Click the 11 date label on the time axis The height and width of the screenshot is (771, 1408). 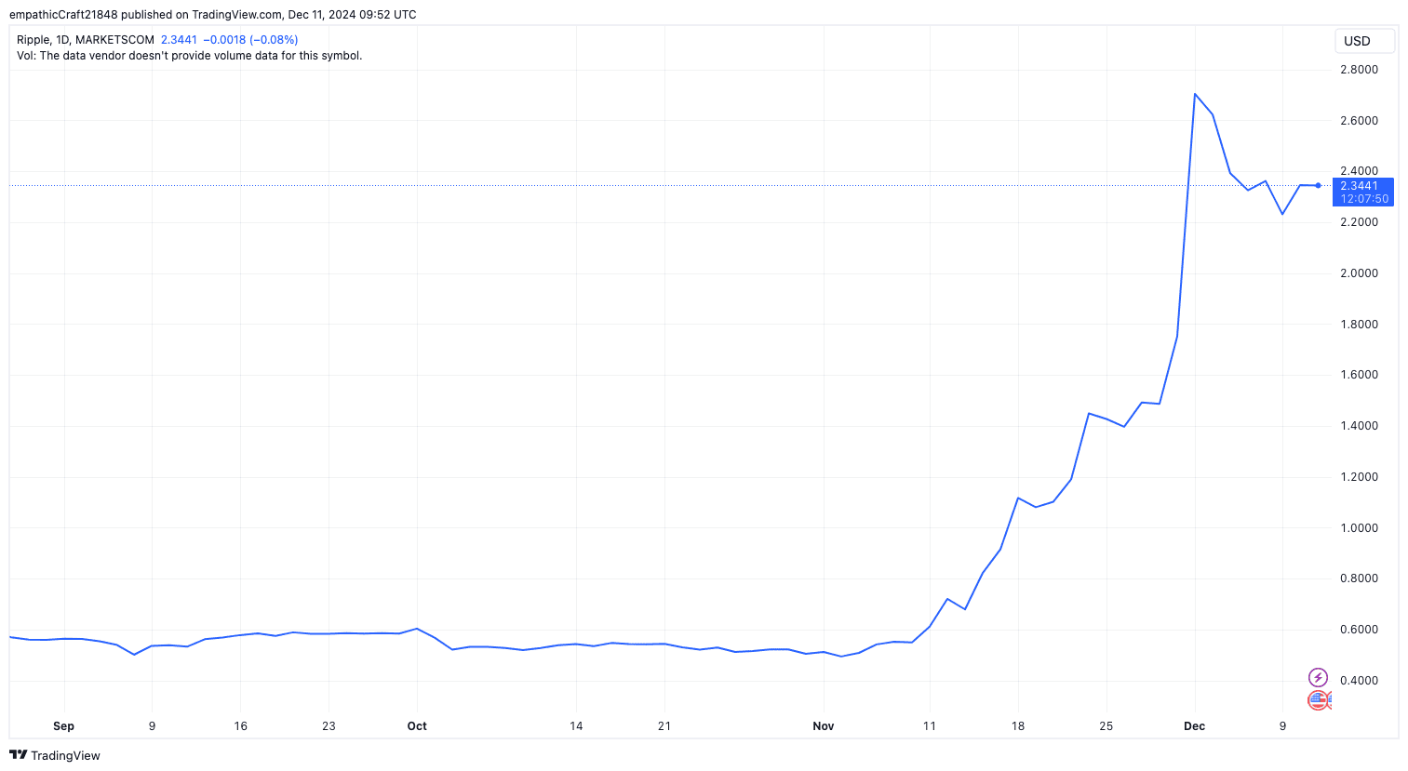930,726
